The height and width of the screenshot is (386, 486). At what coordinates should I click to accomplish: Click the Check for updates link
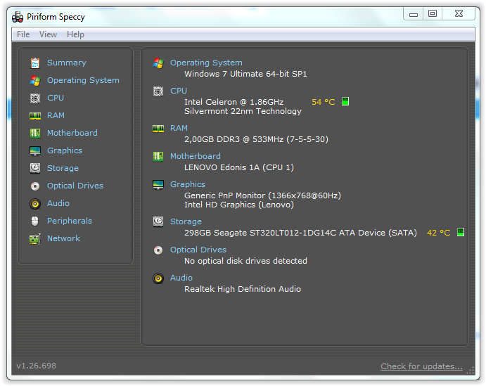point(421,366)
